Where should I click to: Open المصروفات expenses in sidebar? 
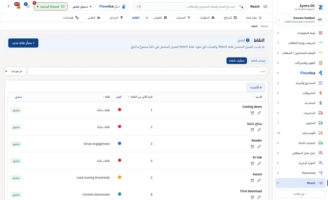300,93
